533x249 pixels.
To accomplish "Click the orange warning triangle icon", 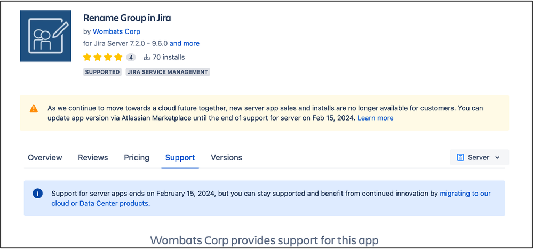I will tap(34, 108).
